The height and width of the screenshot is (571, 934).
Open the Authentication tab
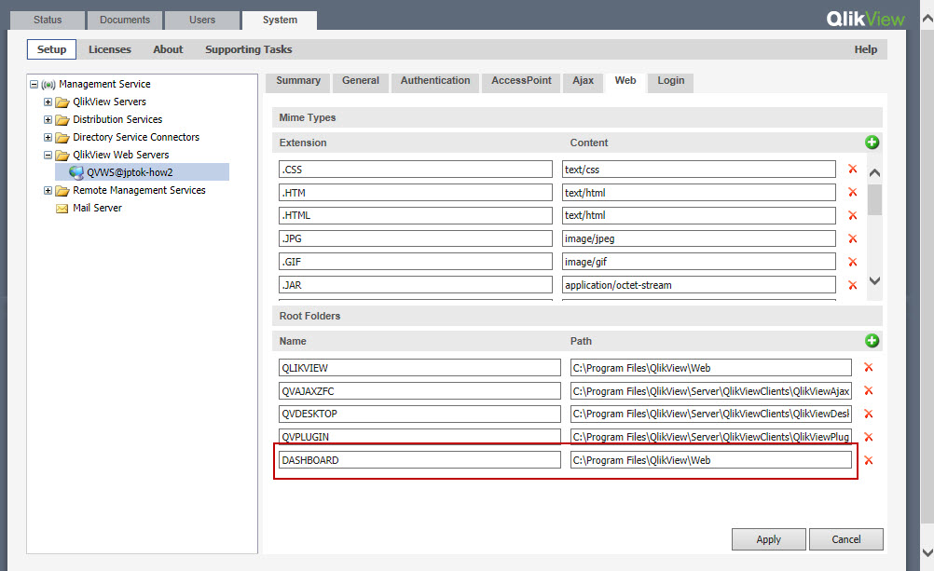(435, 81)
